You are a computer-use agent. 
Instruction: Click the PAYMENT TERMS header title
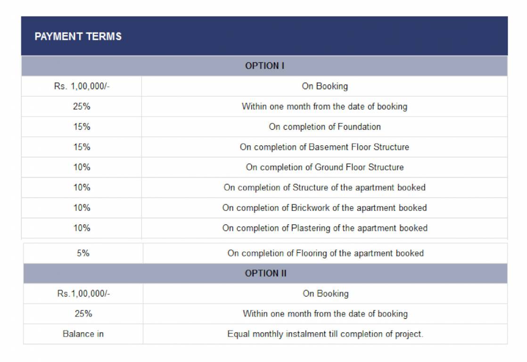click(78, 37)
